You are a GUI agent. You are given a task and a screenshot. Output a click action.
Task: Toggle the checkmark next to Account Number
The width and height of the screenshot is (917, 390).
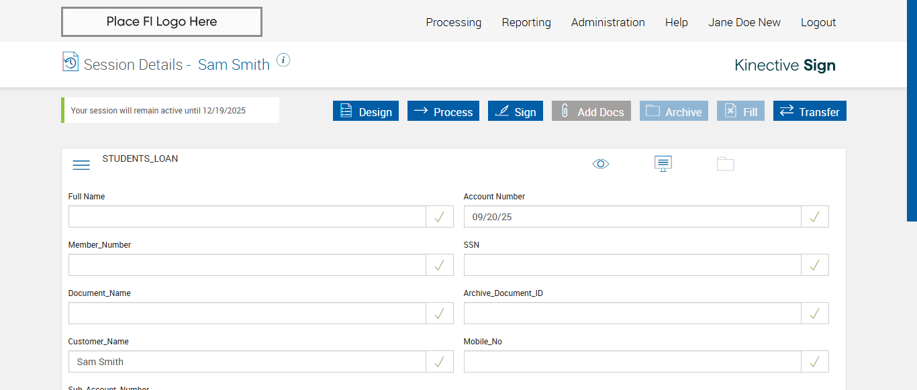[815, 217]
